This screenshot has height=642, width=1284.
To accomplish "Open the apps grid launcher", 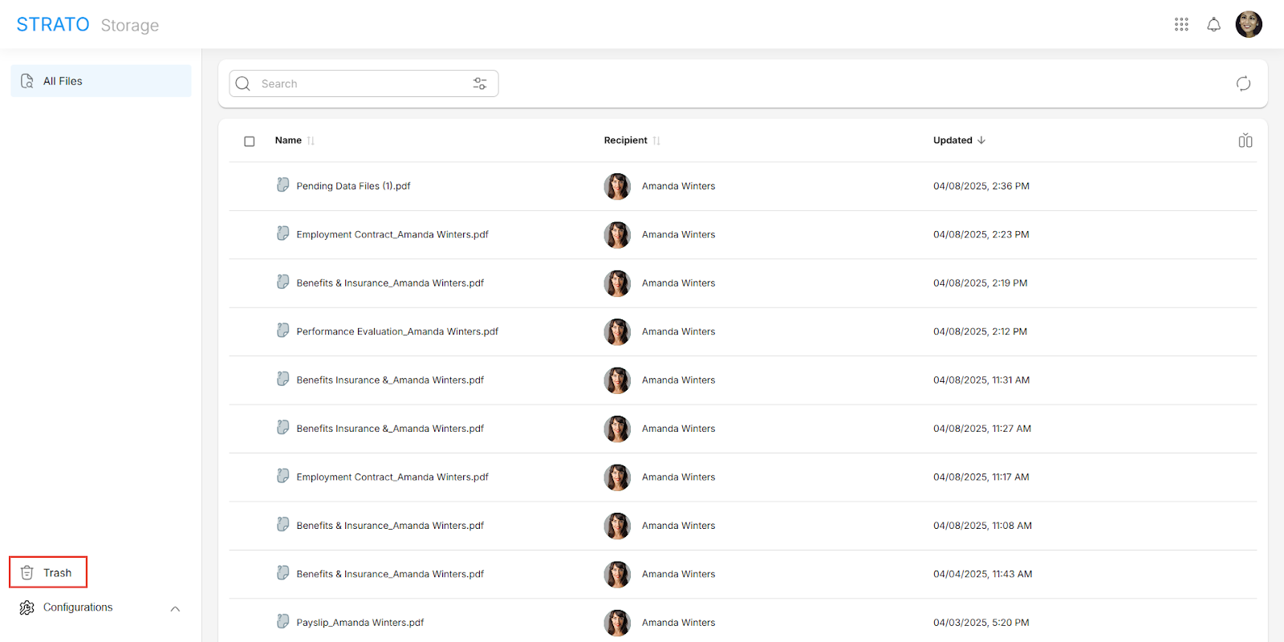I will tap(1181, 24).
